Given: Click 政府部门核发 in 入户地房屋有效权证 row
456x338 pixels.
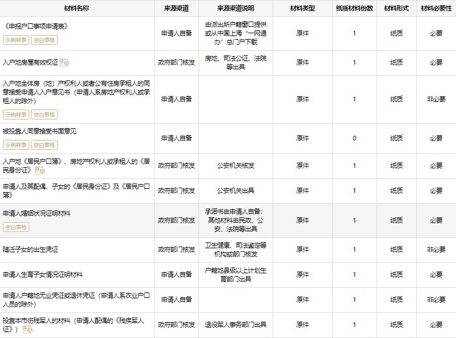Looking at the screenshot, I should tap(176, 63).
